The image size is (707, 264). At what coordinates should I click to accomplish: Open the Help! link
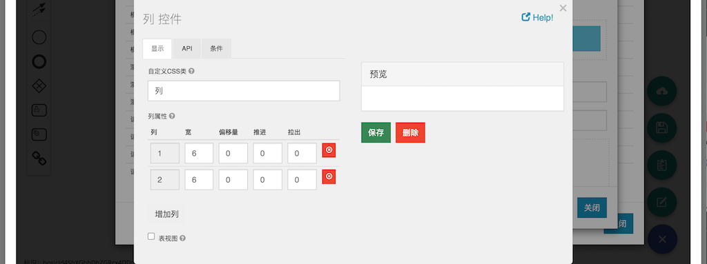coord(537,17)
